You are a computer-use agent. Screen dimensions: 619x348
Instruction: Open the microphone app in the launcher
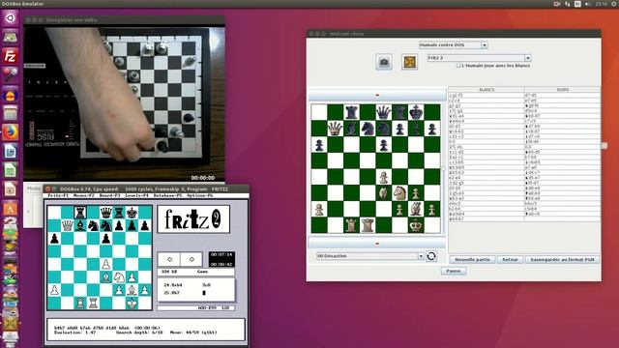point(10,75)
